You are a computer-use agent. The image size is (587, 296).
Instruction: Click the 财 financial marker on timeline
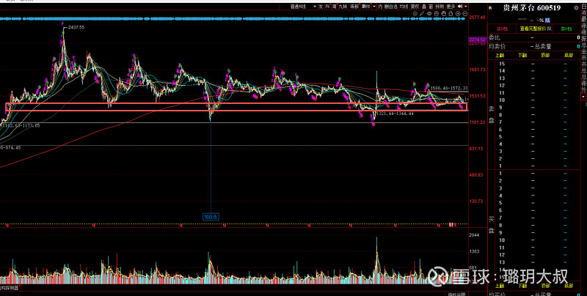tap(451, 225)
